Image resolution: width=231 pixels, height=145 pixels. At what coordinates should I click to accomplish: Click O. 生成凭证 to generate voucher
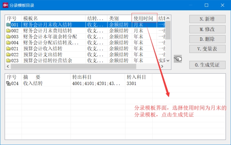click(207, 65)
